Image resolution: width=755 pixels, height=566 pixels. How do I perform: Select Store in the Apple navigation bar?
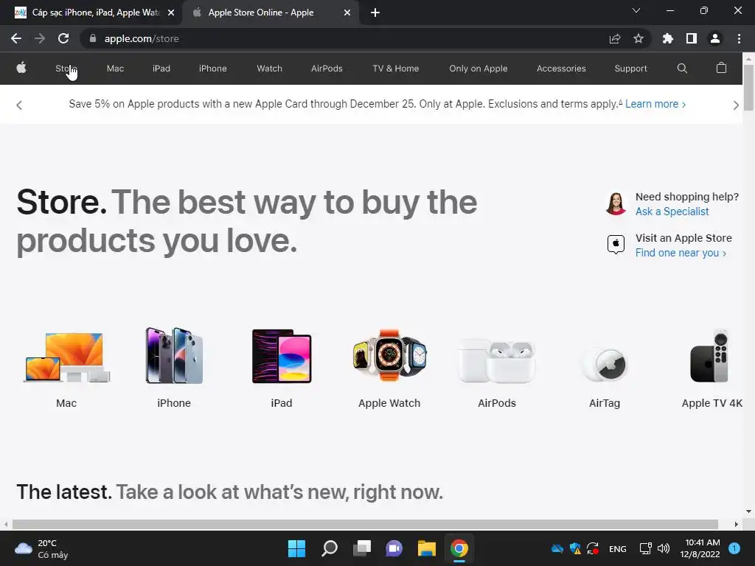coord(66,69)
